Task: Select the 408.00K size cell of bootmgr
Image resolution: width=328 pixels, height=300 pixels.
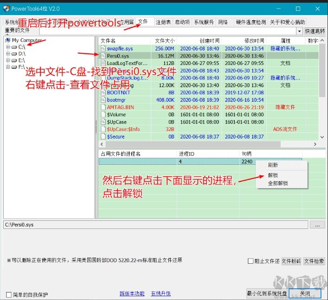Action: 165,100
